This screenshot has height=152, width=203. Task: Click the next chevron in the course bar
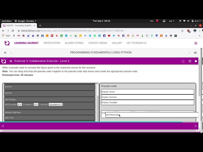[x=189, y=53]
